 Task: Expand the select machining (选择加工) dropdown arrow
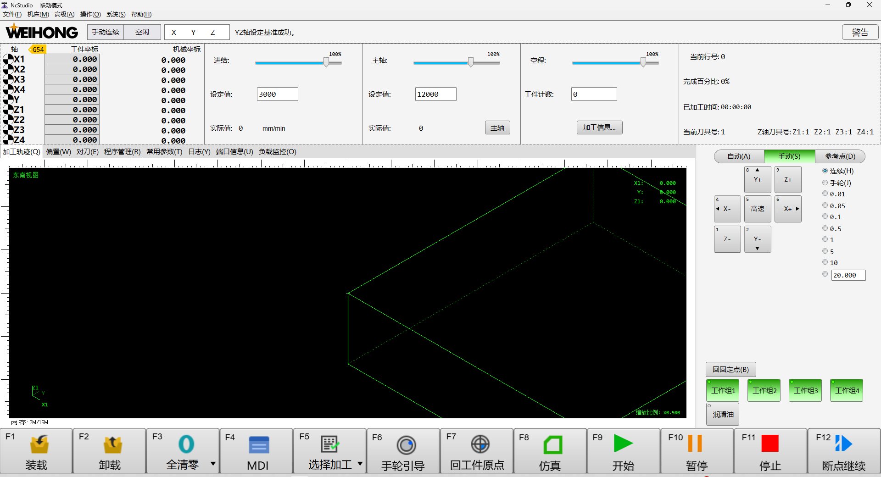click(360, 464)
